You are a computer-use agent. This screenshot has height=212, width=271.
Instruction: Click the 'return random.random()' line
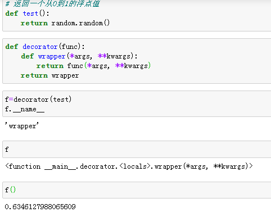click(x=65, y=23)
